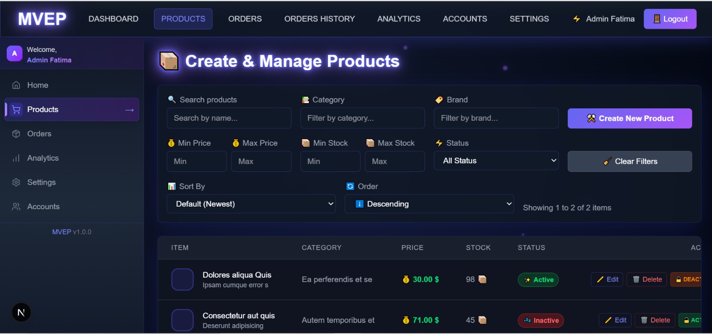712x334 pixels.
Task: Open the Sort By dropdown
Action: pos(251,204)
